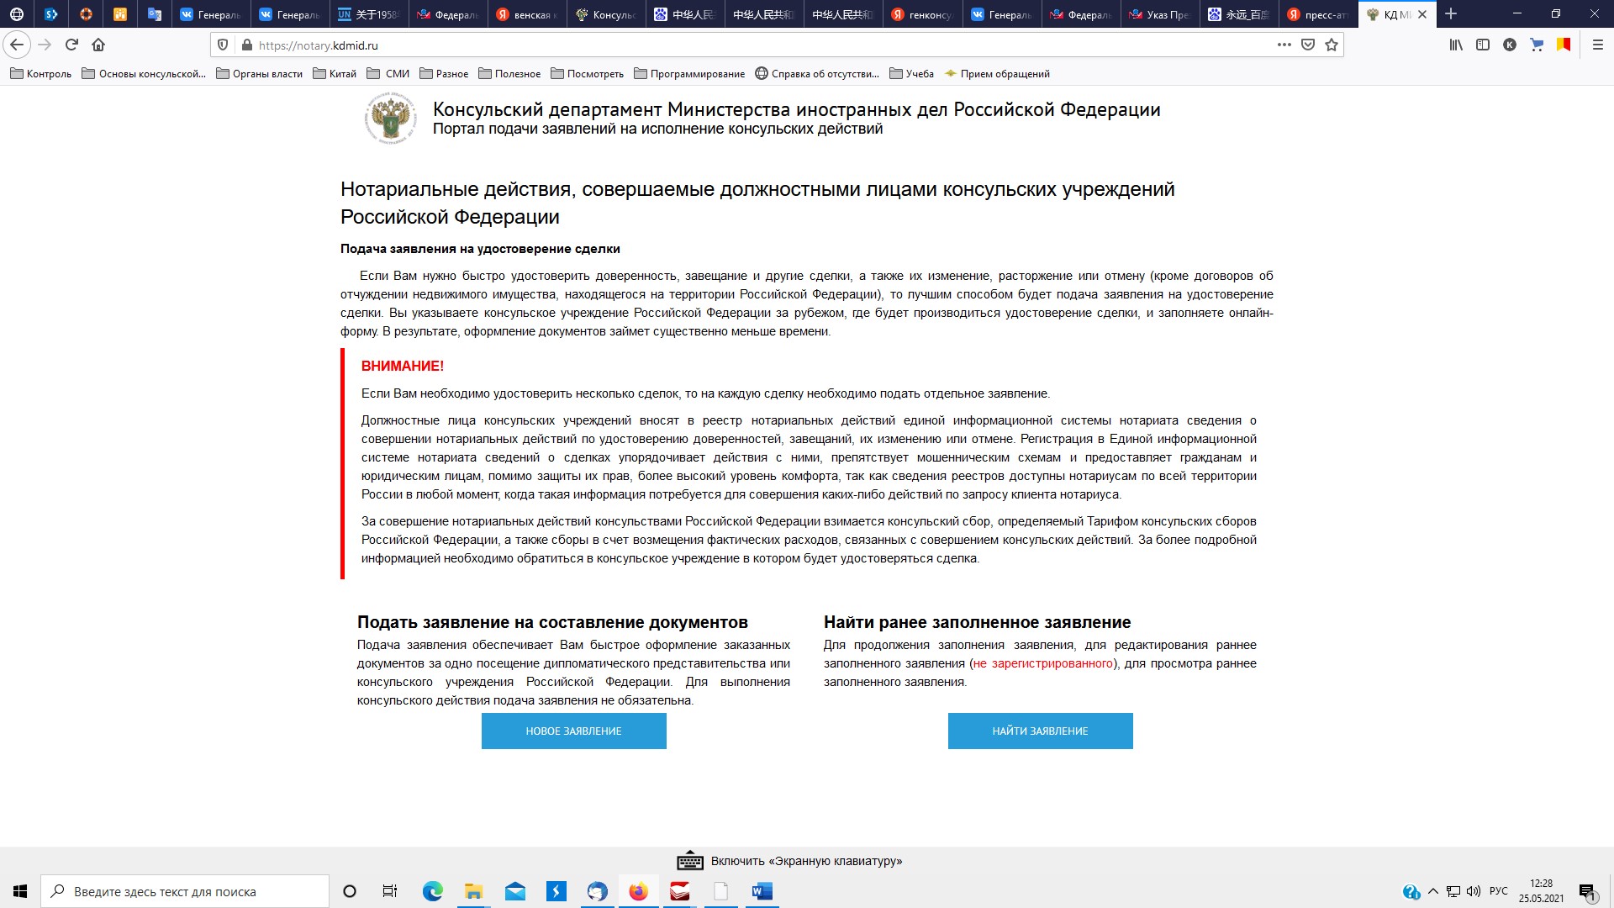This screenshot has width=1614, height=908.
Task: Enable on-screen keyboard Экранную клавиатуру
Action: click(789, 861)
